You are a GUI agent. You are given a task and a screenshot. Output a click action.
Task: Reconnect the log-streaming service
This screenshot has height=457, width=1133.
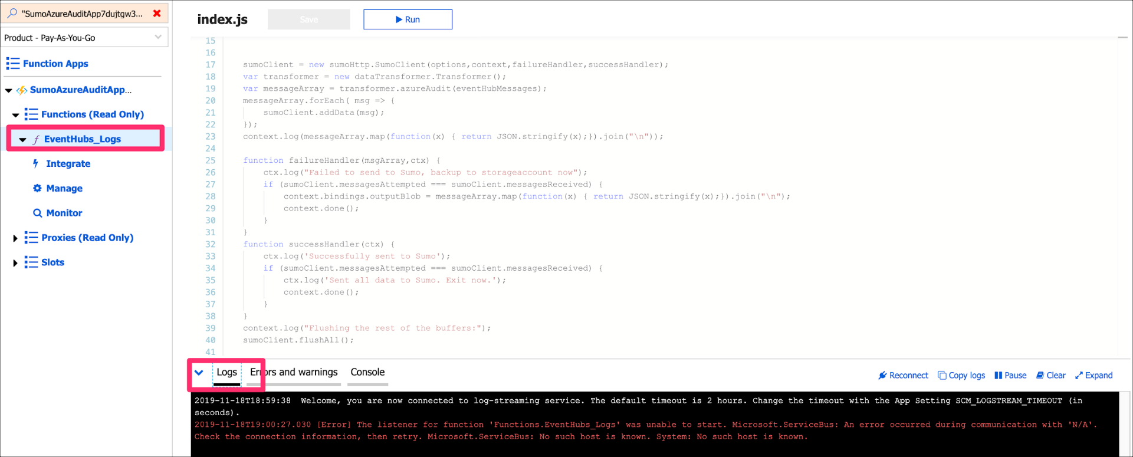coord(902,376)
